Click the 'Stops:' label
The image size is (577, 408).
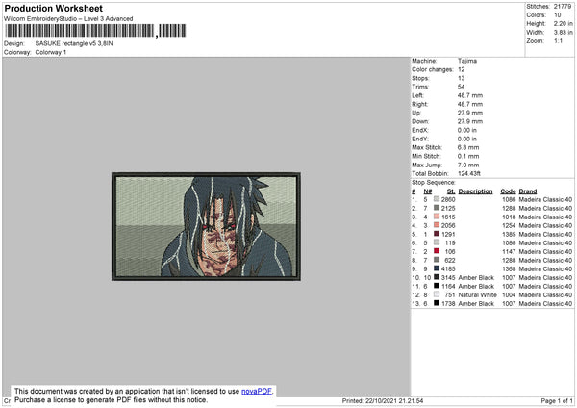click(420, 78)
